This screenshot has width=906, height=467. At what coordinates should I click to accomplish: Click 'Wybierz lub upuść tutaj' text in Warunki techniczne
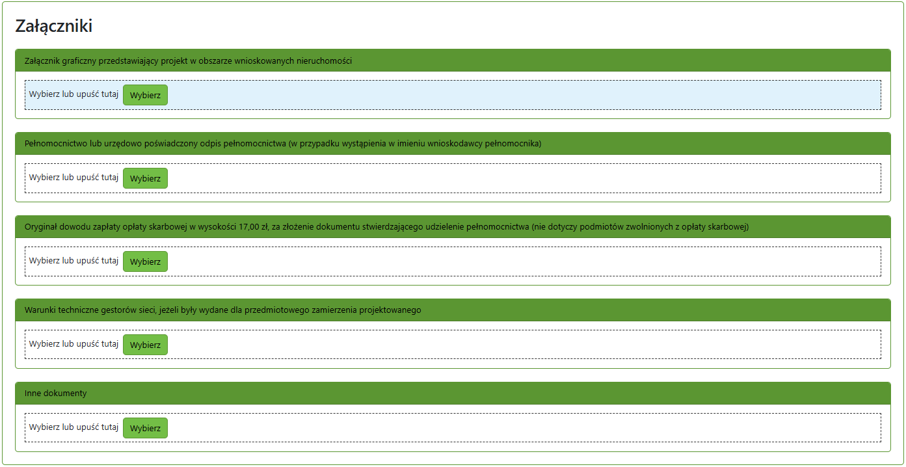point(73,344)
